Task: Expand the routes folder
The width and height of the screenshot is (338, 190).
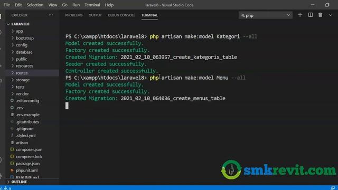Action: point(22,73)
